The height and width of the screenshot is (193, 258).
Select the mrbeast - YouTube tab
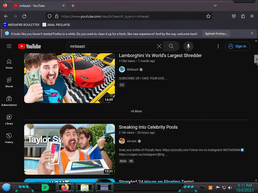point(39,6)
